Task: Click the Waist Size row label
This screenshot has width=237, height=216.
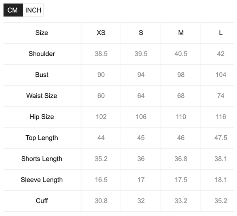Action: coord(42,96)
